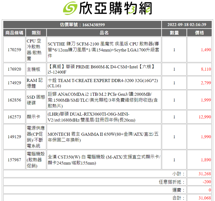Select barcode 162856 cell
Viewport: 215px width, 201px height.
pyautogui.click(x=14, y=100)
